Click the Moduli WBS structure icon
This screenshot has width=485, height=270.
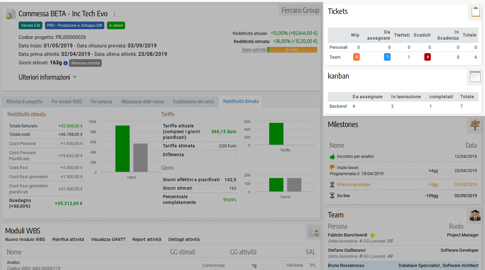[314, 232]
